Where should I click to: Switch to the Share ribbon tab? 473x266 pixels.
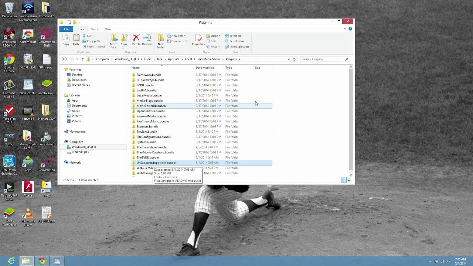click(x=95, y=29)
